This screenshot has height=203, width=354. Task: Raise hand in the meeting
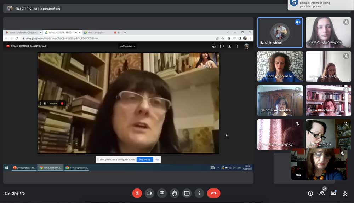click(x=174, y=193)
